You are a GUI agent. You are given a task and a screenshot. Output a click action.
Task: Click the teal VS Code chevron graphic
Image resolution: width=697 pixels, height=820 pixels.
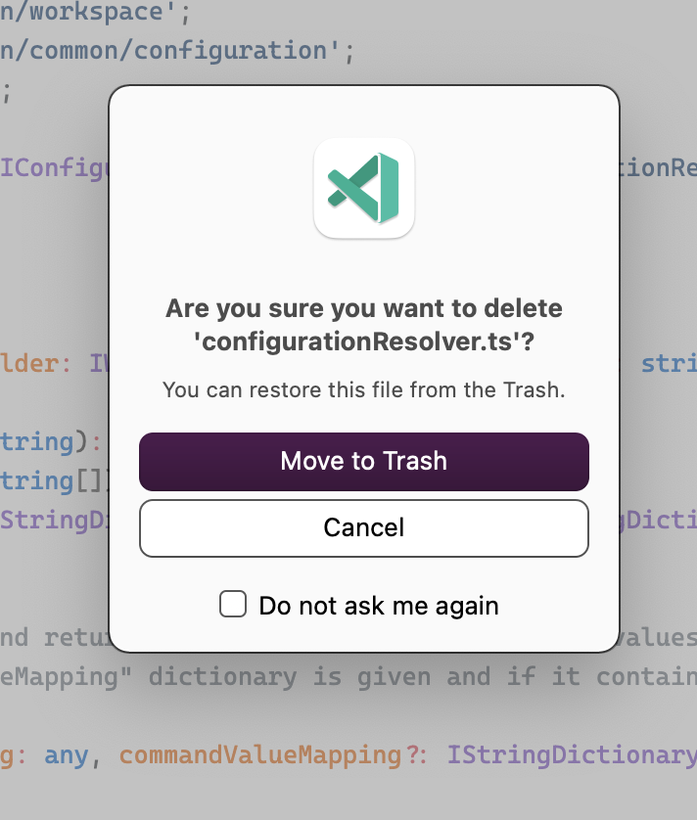(x=364, y=187)
